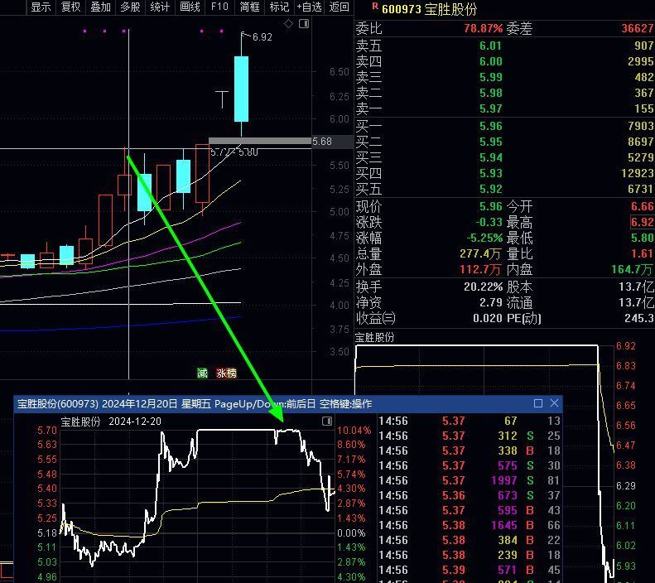Add stock via +自选 button
This screenshot has height=583, width=655.
pyautogui.click(x=309, y=7)
